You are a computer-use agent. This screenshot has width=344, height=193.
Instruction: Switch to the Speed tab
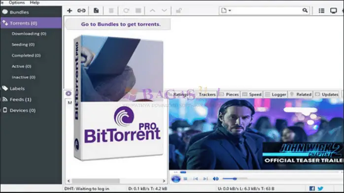point(252,95)
